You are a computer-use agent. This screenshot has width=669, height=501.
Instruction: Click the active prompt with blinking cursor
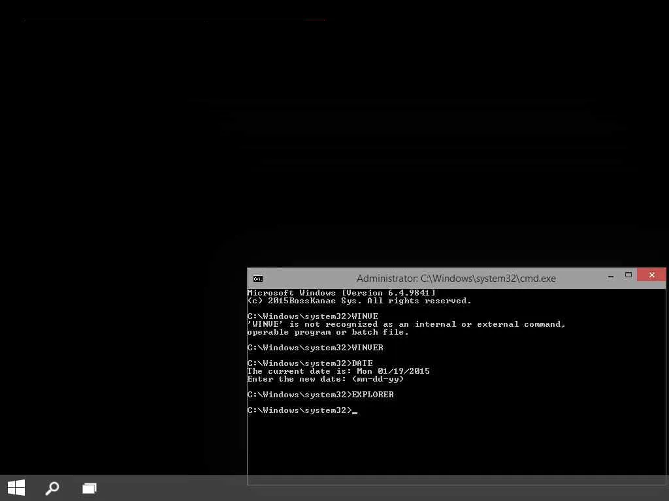302,410
